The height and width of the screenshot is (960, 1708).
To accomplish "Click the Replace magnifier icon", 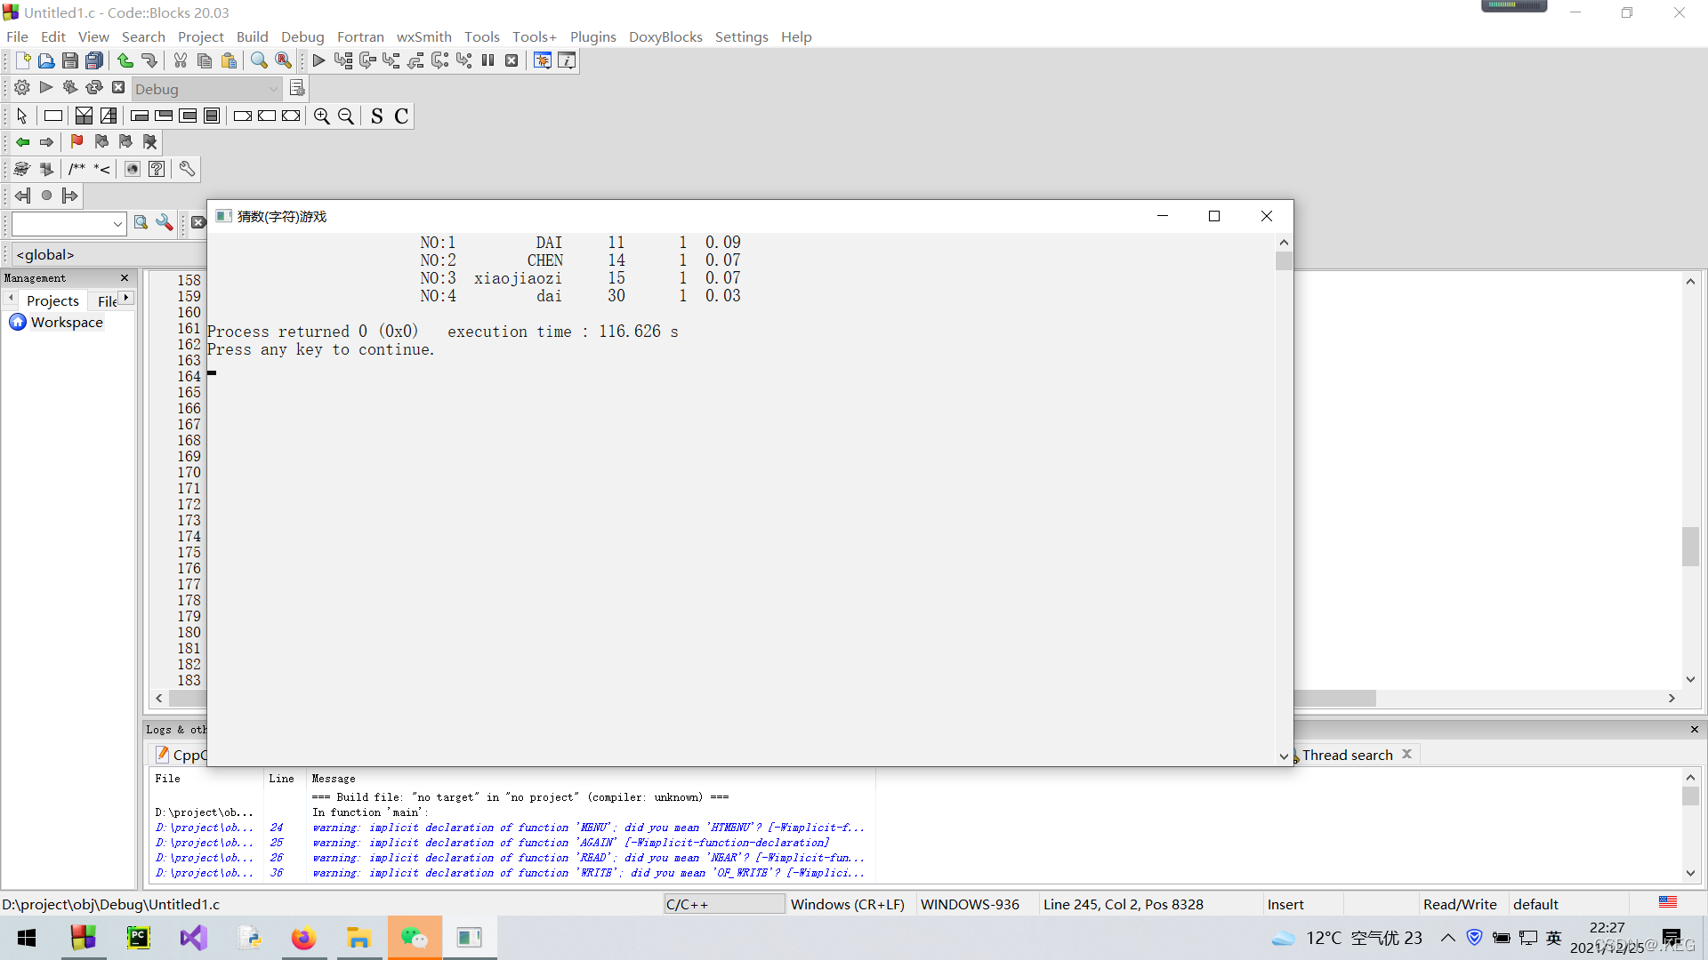I will pos(283,60).
